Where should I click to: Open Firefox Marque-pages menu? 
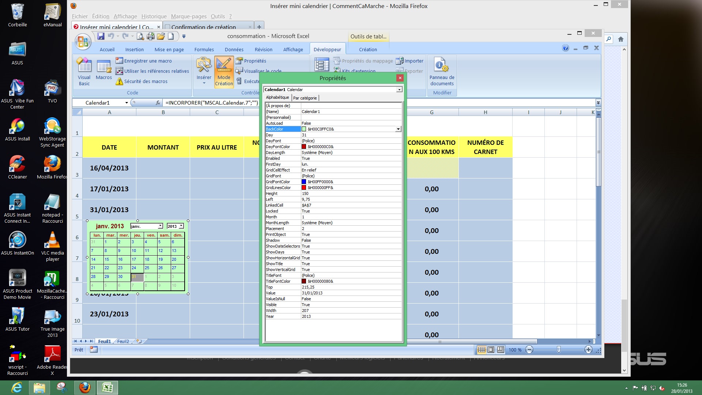click(x=189, y=16)
